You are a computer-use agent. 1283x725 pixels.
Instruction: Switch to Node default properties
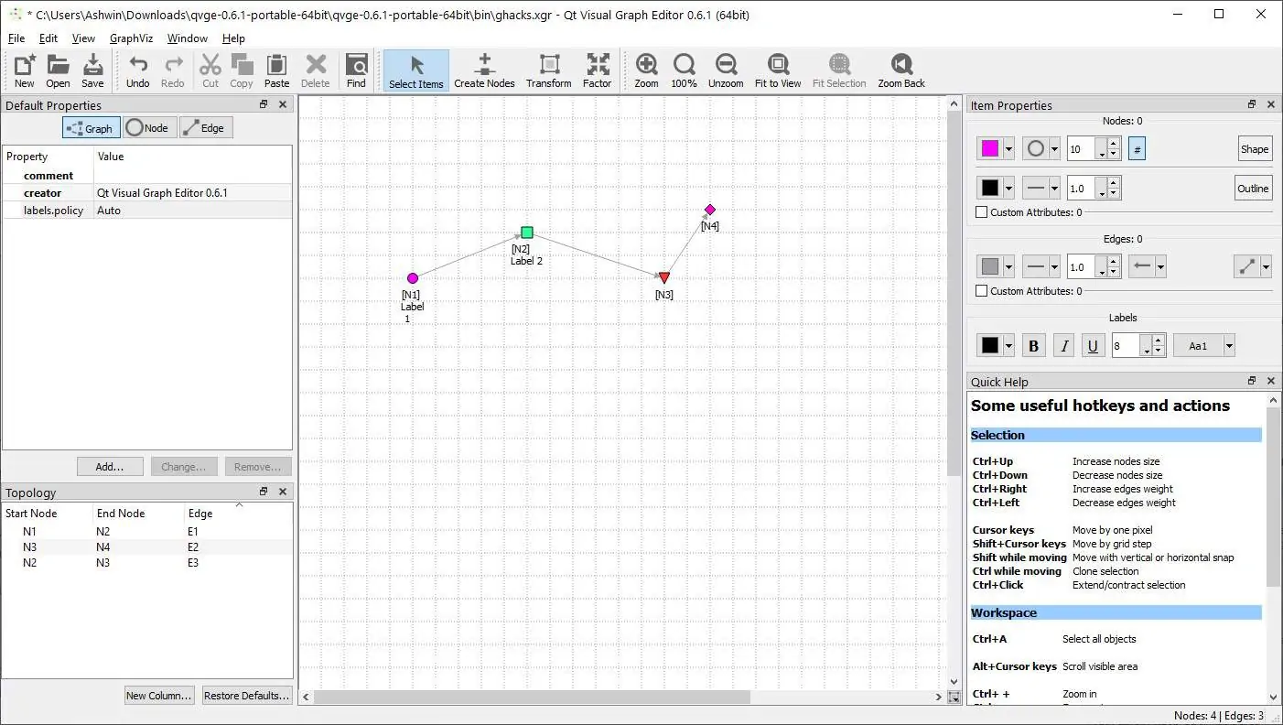point(149,128)
